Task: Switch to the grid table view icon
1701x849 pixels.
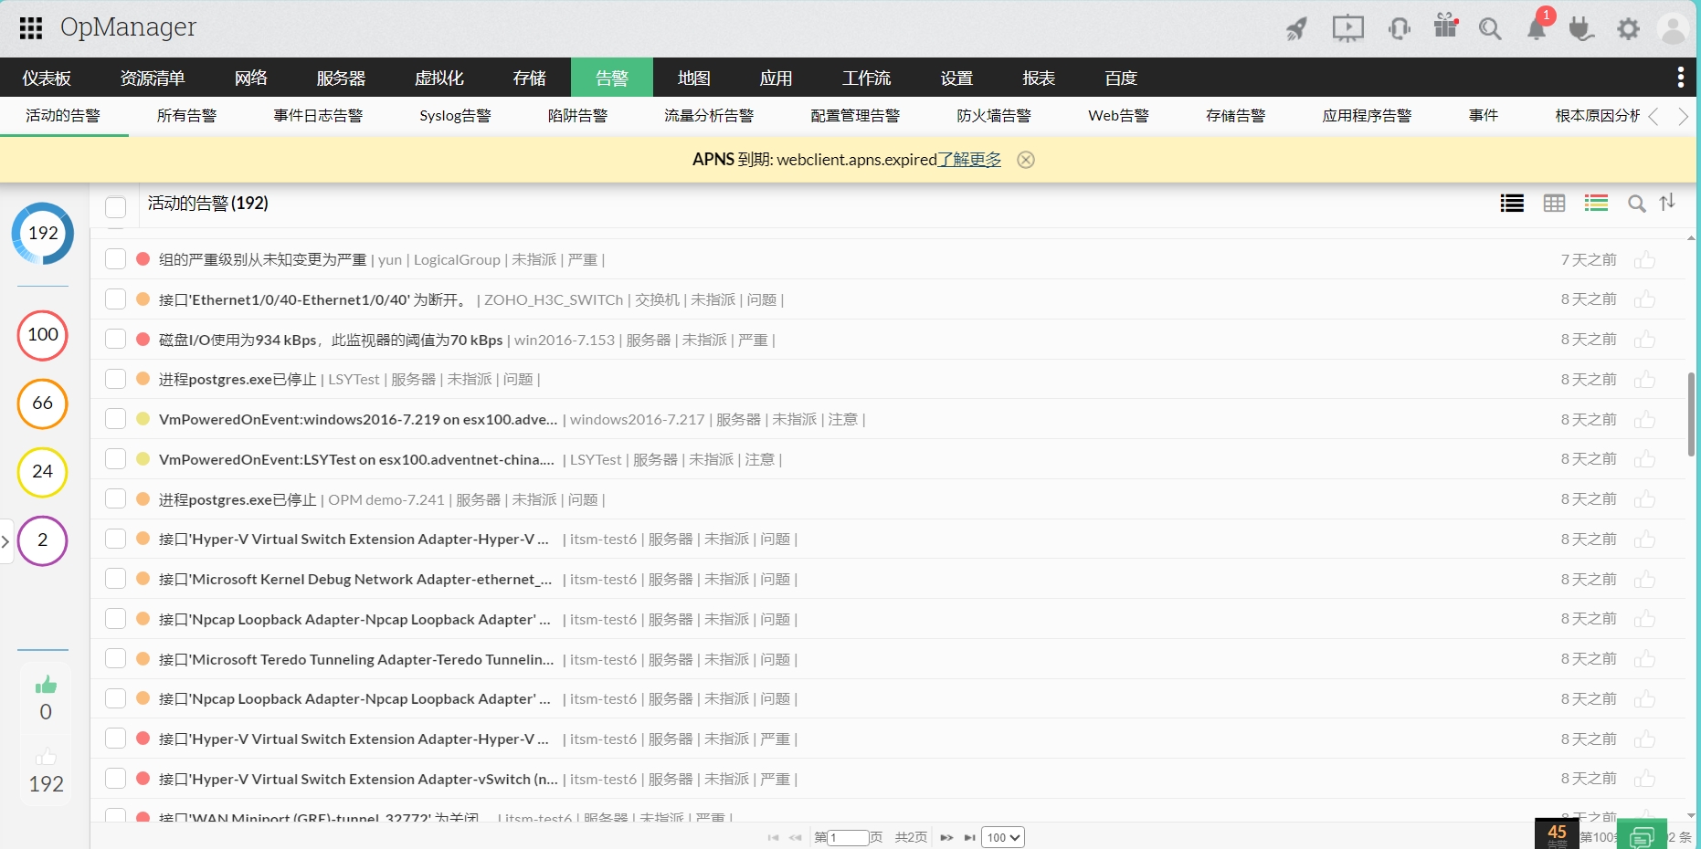Action: pos(1554,204)
